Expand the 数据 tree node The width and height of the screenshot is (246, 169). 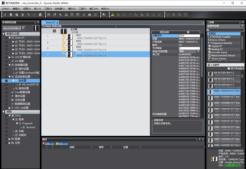point(9,139)
